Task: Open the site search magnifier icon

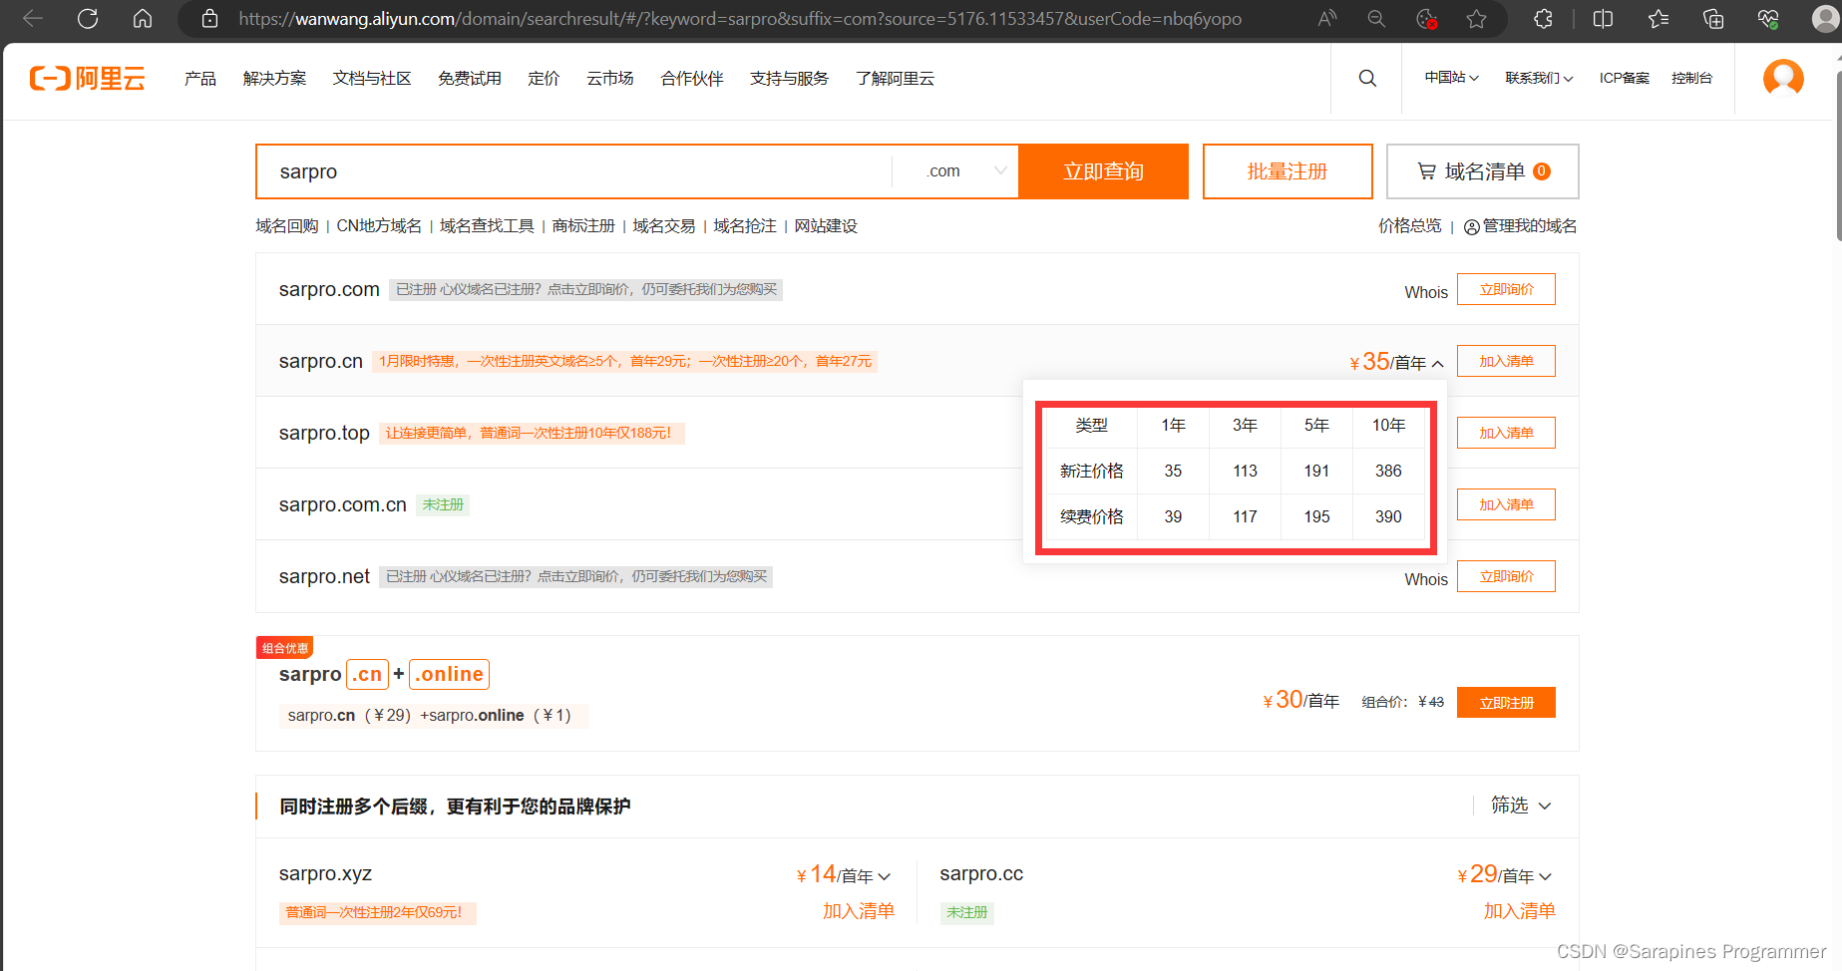Action: [1367, 78]
